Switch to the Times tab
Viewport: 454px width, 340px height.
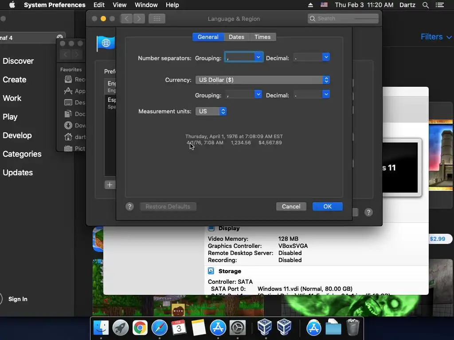(262, 37)
